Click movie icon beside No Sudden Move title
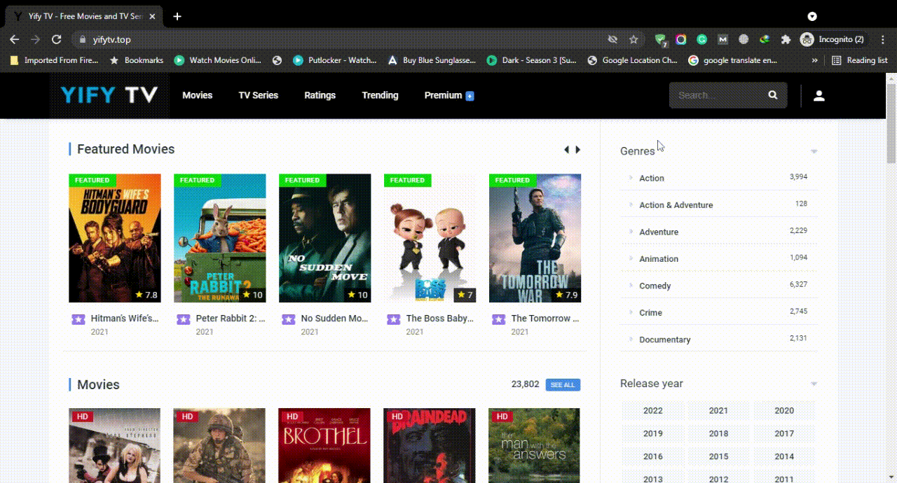This screenshot has height=483, width=897. point(289,319)
